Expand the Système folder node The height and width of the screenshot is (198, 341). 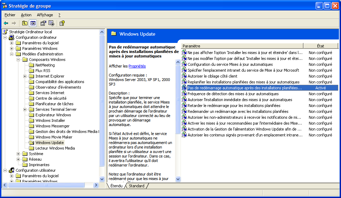pos(18,154)
